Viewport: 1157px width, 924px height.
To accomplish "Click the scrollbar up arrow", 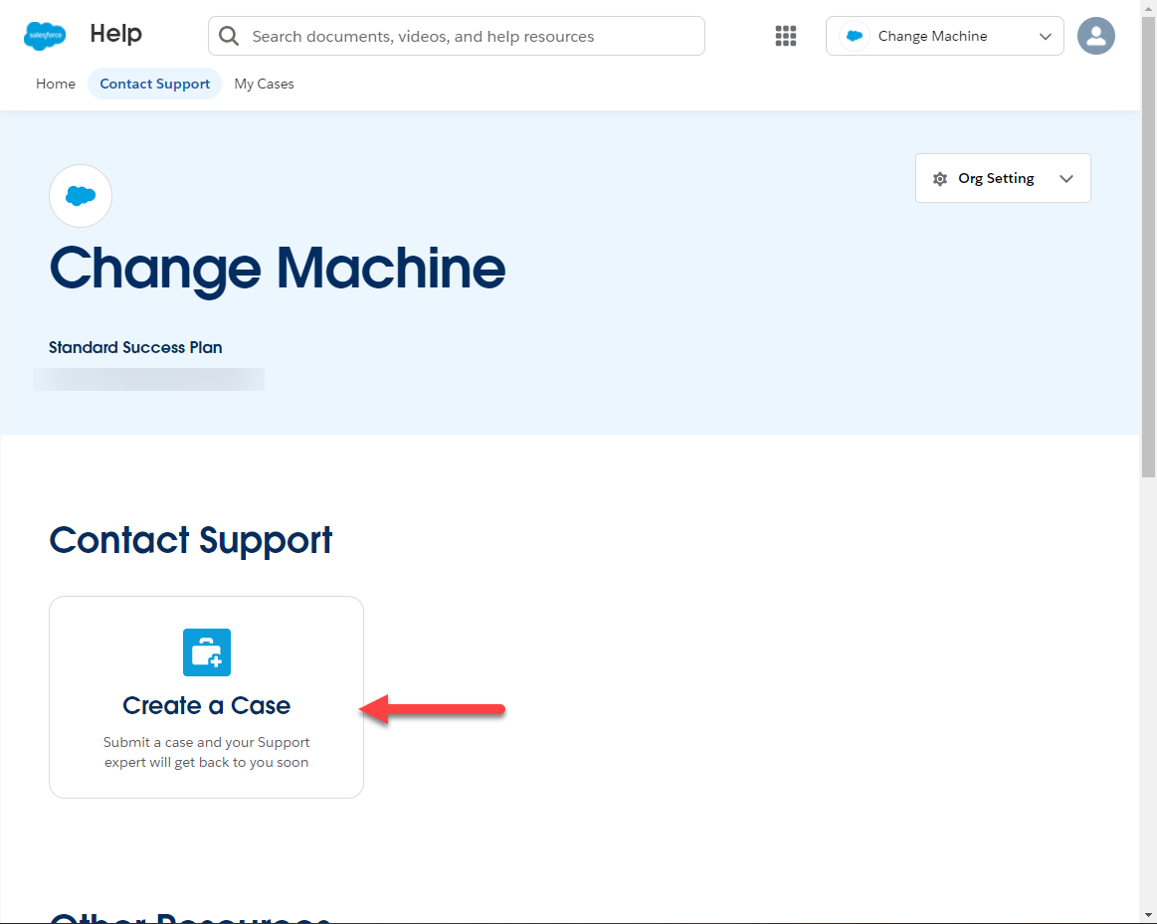I will click(1148, 7).
